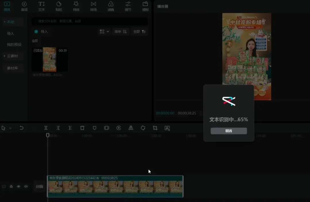This screenshot has width=310, height=202.
Task: Toggle track visibility eye icon
Action: [18, 186]
